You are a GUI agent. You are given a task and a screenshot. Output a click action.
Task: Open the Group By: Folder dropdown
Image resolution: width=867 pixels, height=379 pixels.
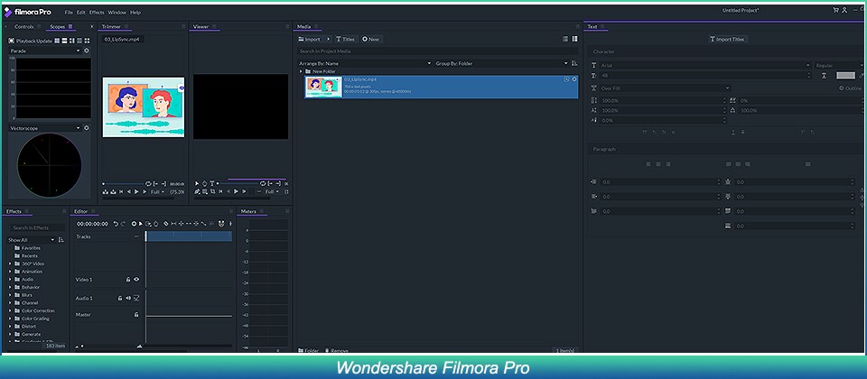(x=501, y=63)
